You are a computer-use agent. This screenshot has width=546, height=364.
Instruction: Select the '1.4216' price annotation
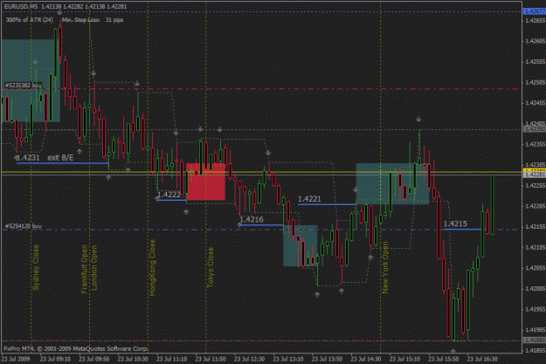coord(252,219)
